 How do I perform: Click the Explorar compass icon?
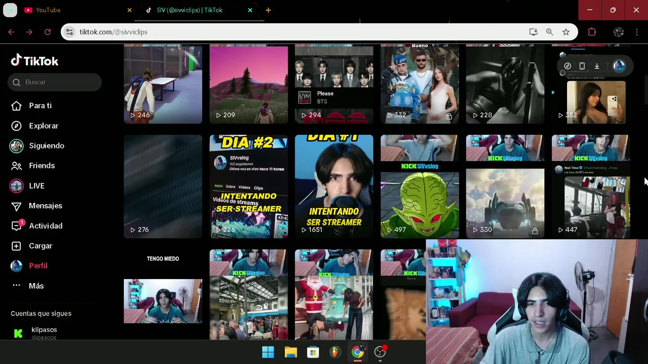(x=16, y=126)
